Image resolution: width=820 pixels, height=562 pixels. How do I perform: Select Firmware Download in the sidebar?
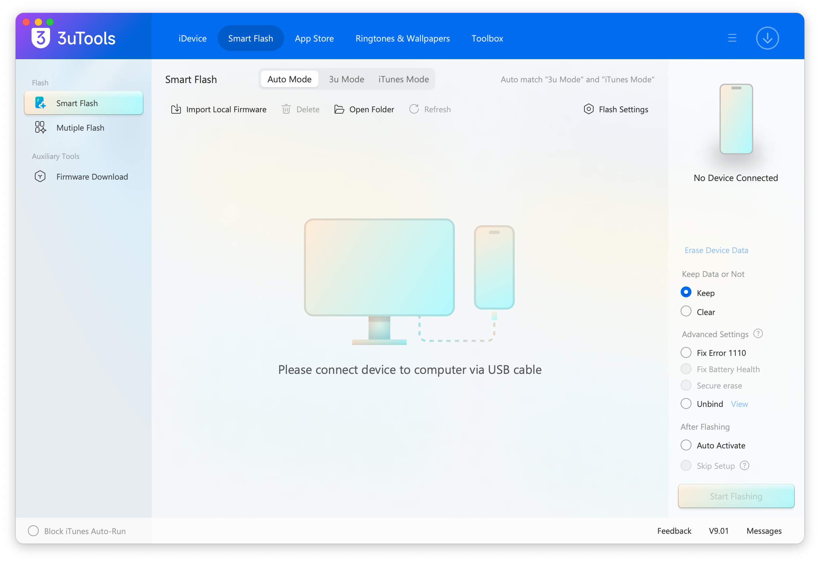pos(84,177)
